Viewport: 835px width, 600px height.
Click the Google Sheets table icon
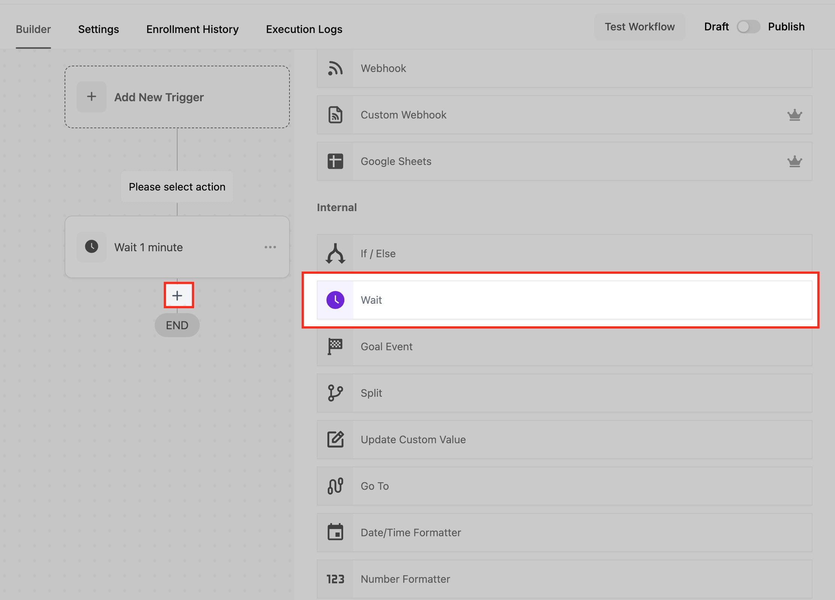coord(335,161)
